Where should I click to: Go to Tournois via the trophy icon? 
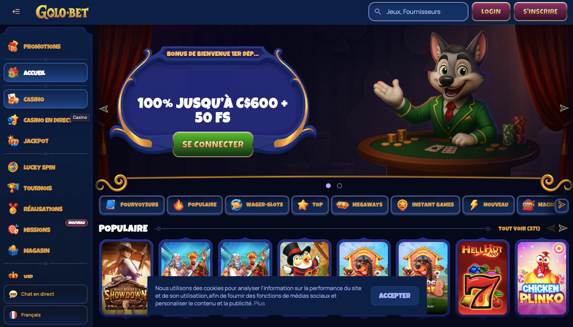click(13, 188)
